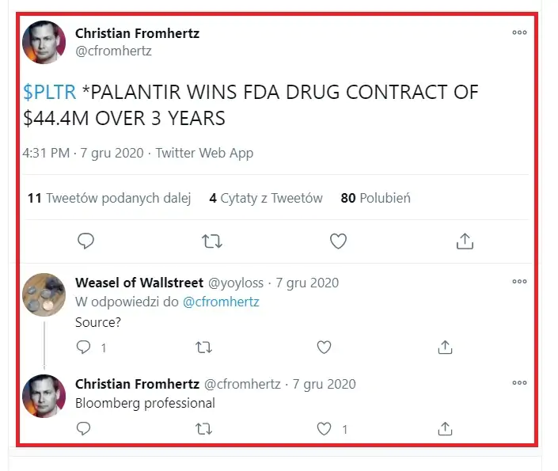558x471 pixels.
Task: Share the 'Source?' reply tweet
Action: (x=445, y=347)
